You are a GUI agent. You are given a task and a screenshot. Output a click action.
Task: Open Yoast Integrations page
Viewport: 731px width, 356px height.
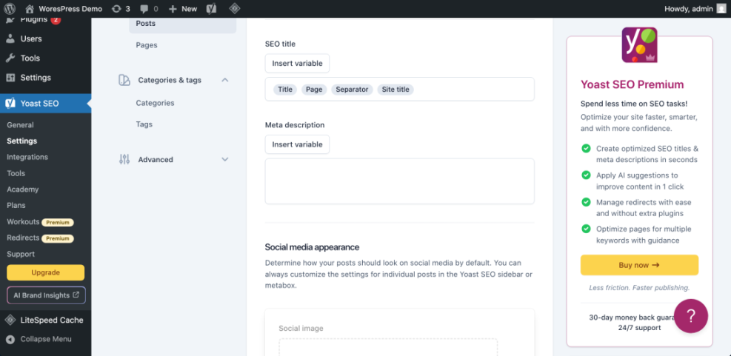point(27,157)
